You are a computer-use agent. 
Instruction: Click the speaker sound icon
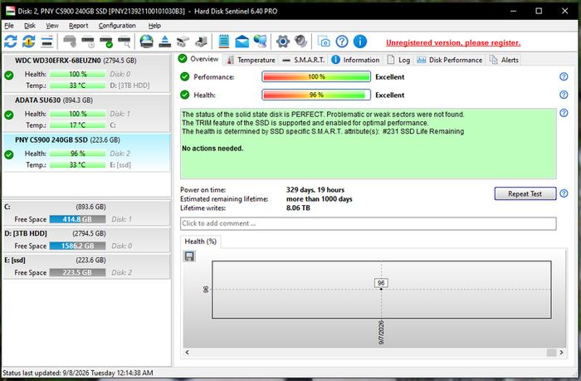coord(300,42)
